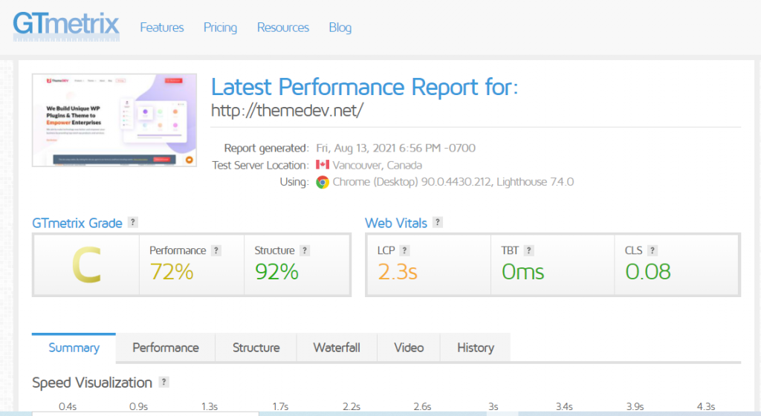This screenshot has height=416, width=761.
Task: Click the C grade letter
Action: click(86, 264)
